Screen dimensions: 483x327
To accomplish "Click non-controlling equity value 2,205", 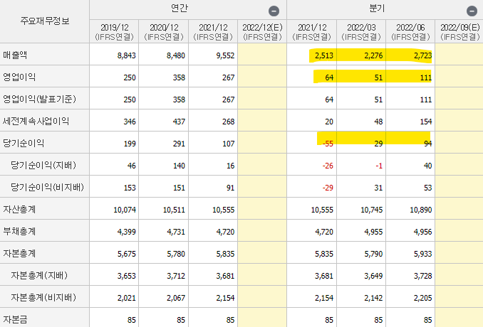I will (x=422, y=298).
